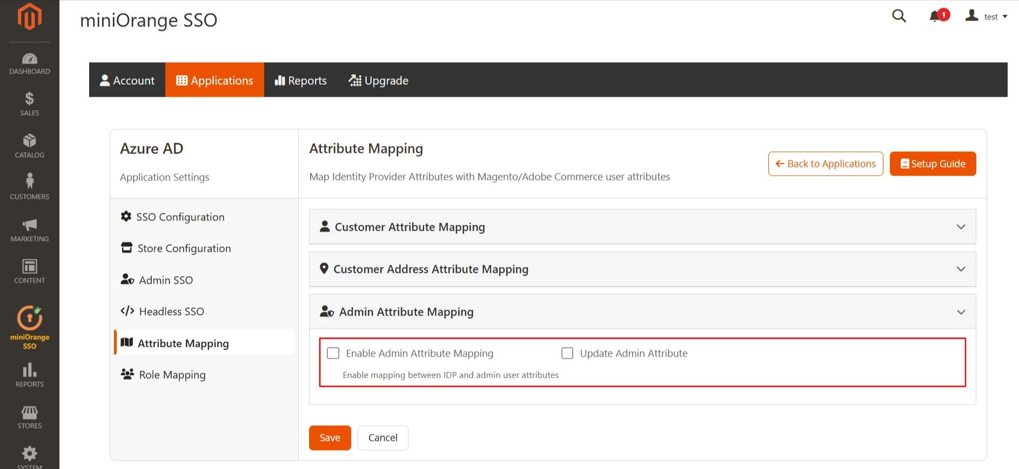Screen dimensions: 1019x469
Task: Click the user avatar icon for test
Action: click(972, 16)
